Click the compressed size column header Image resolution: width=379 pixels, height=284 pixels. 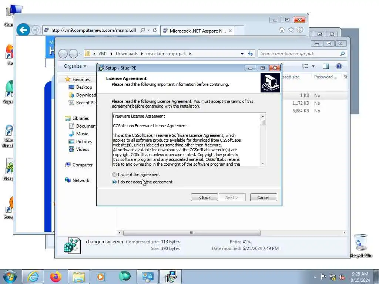click(291, 77)
